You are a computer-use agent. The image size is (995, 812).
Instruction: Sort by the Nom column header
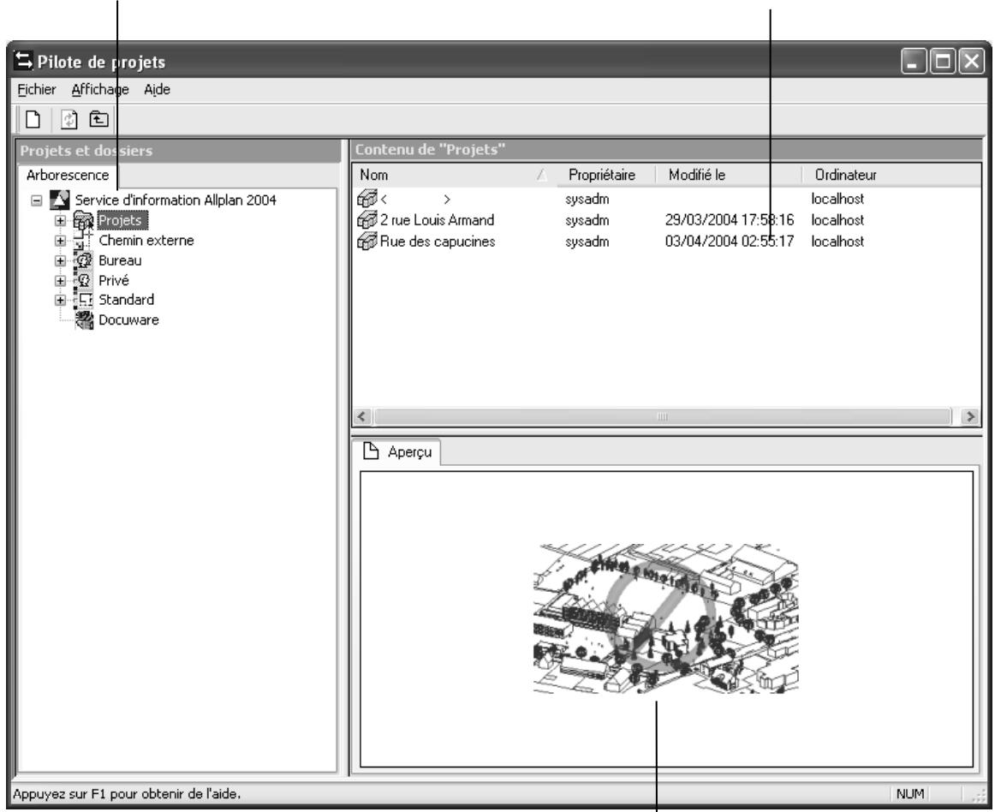click(x=454, y=176)
